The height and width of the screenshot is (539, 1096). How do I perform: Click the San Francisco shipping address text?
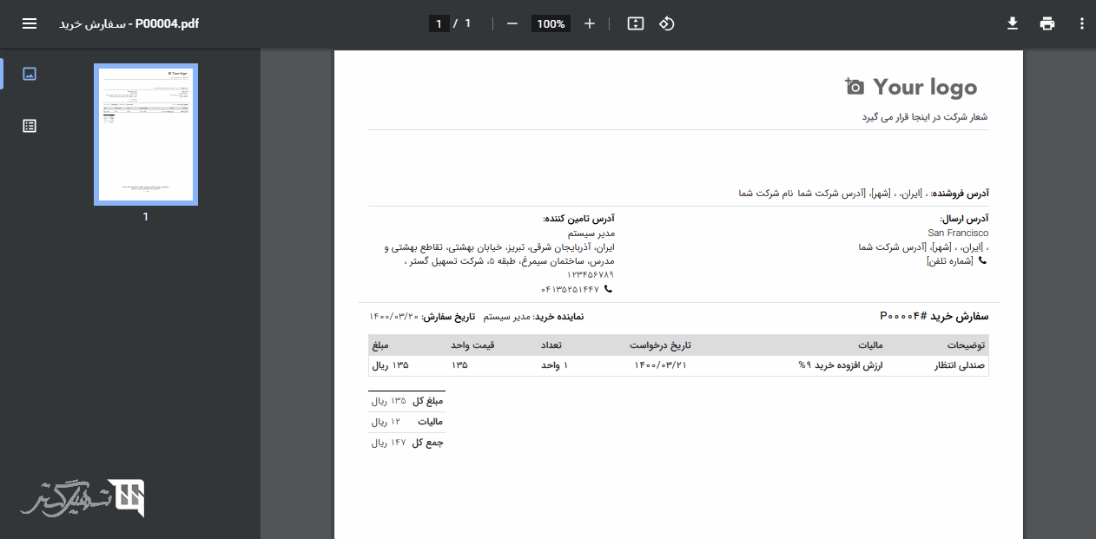click(x=958, y=233)
